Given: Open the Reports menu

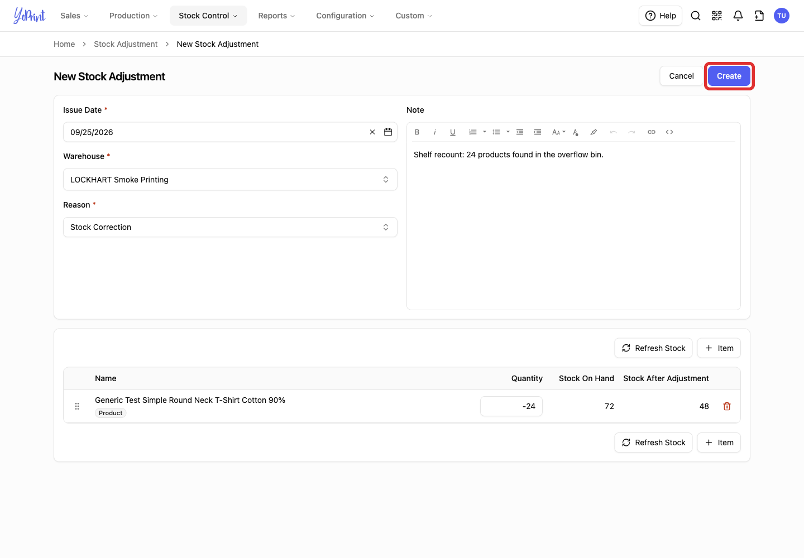Looking at the screenshot, I should click(276, 16).
